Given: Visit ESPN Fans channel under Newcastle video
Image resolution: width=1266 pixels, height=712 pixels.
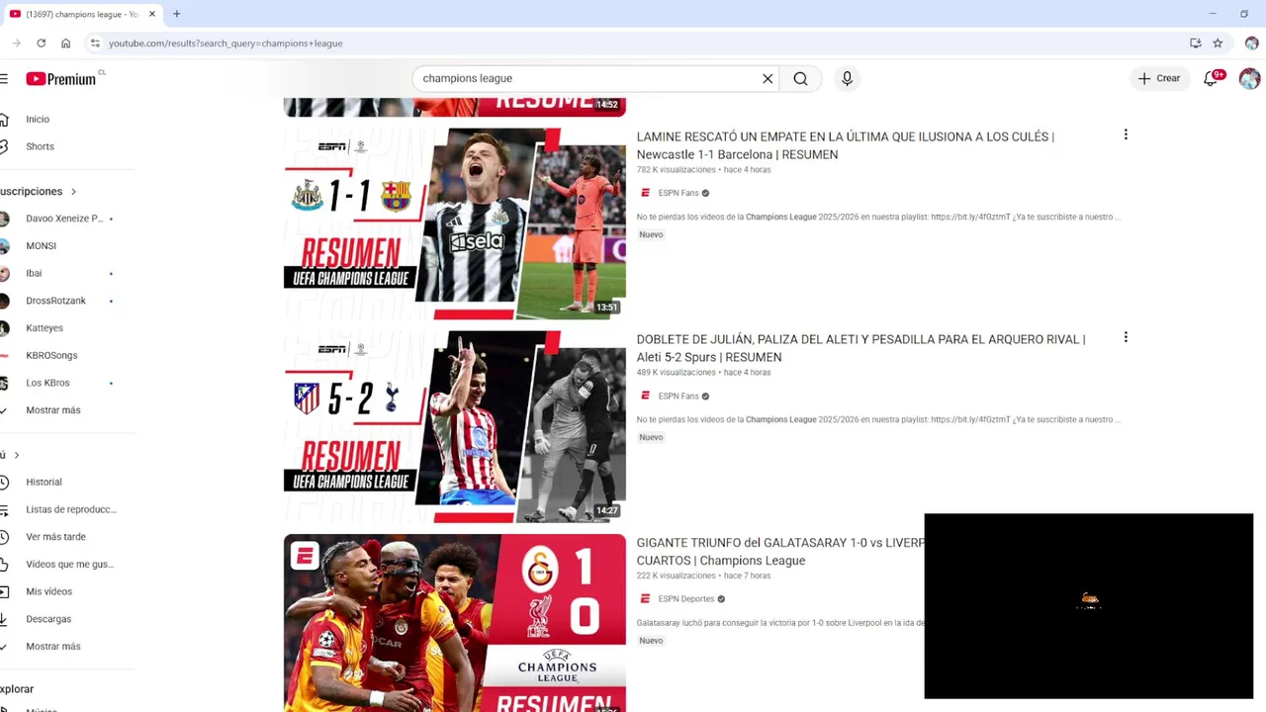Looking at the screenshot, I should click(x=678, y=193).
